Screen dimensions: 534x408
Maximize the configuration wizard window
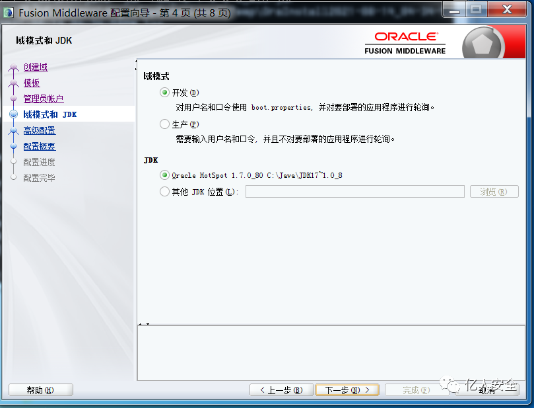476,9
